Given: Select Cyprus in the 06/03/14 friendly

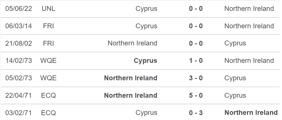Looking at the screenshot, I should point(146,26).
